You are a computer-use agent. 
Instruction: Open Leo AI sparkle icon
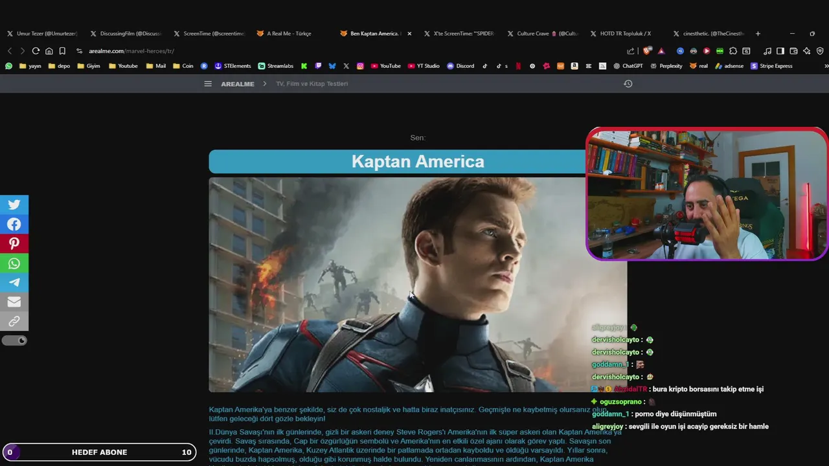click(x=806, y=50)
